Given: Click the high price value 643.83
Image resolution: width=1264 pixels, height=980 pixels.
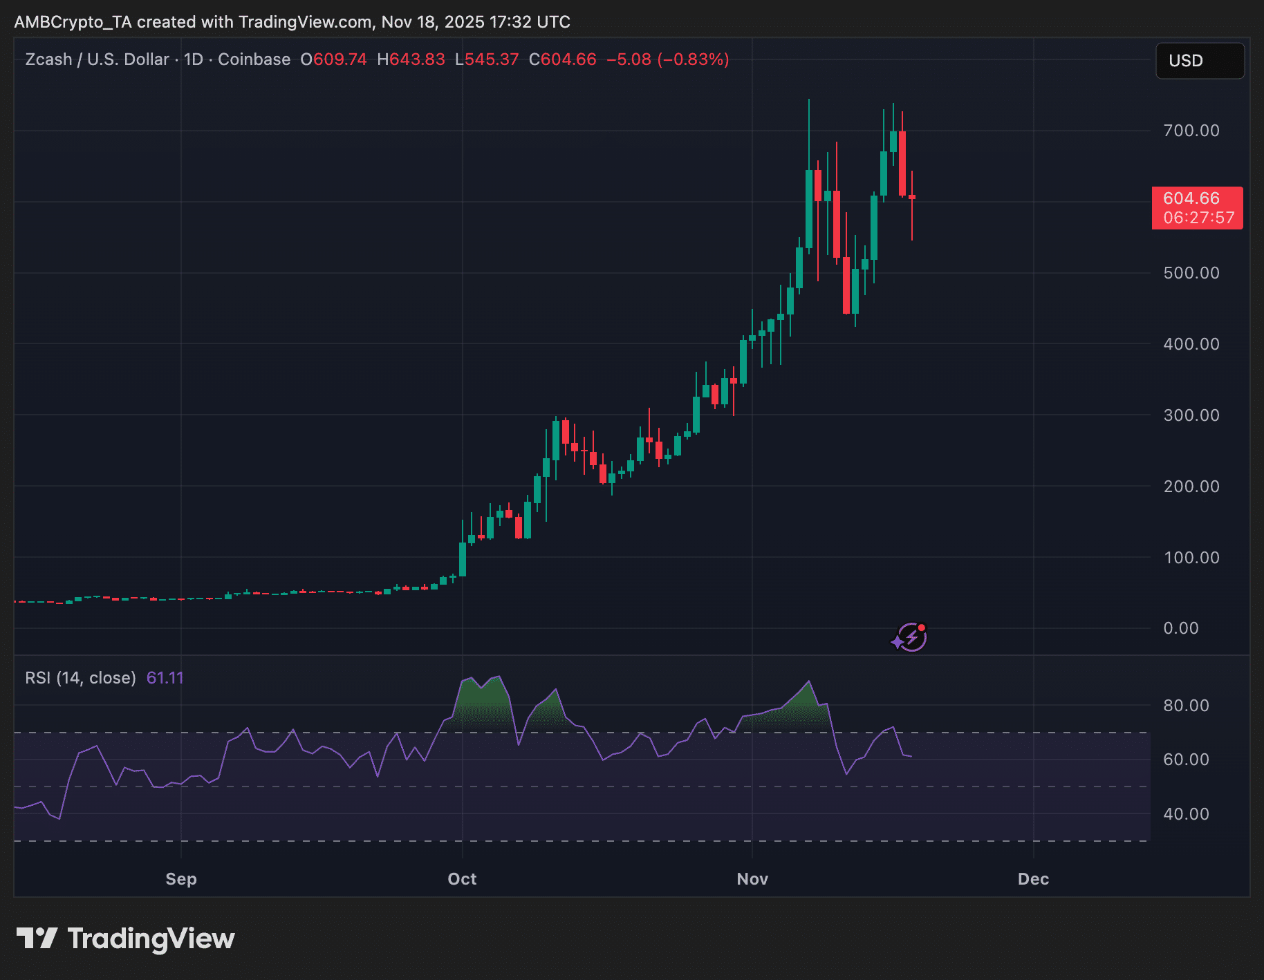Looking at the screenshot, I should [x=417, y=59].
